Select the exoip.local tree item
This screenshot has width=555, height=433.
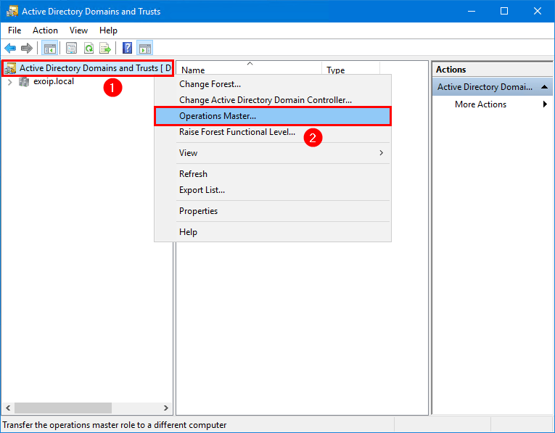[x=54, y=81]
